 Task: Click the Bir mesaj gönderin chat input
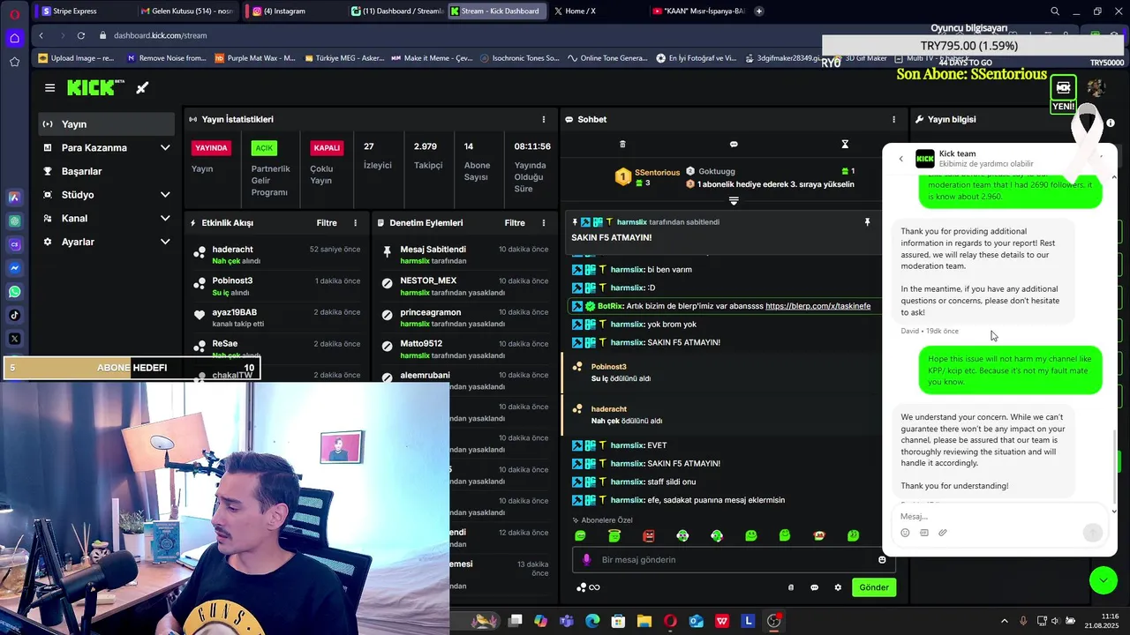point(733,559)
